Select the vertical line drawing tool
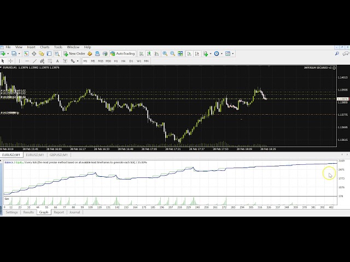Viewport: 350px width, 262px height. coord(20,61)
